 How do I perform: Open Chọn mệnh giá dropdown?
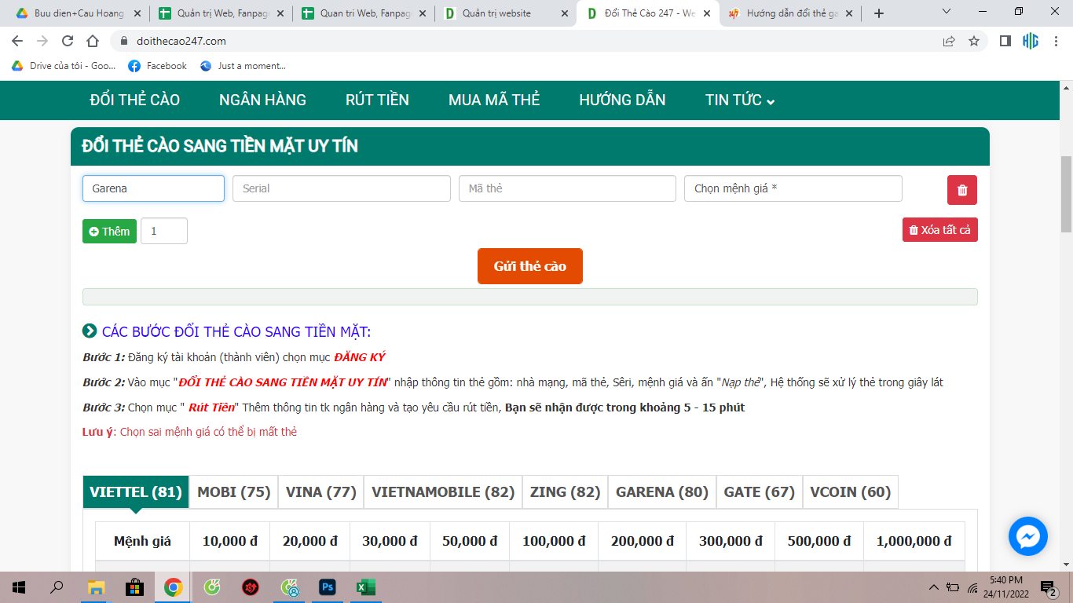[x=793, y=188]
